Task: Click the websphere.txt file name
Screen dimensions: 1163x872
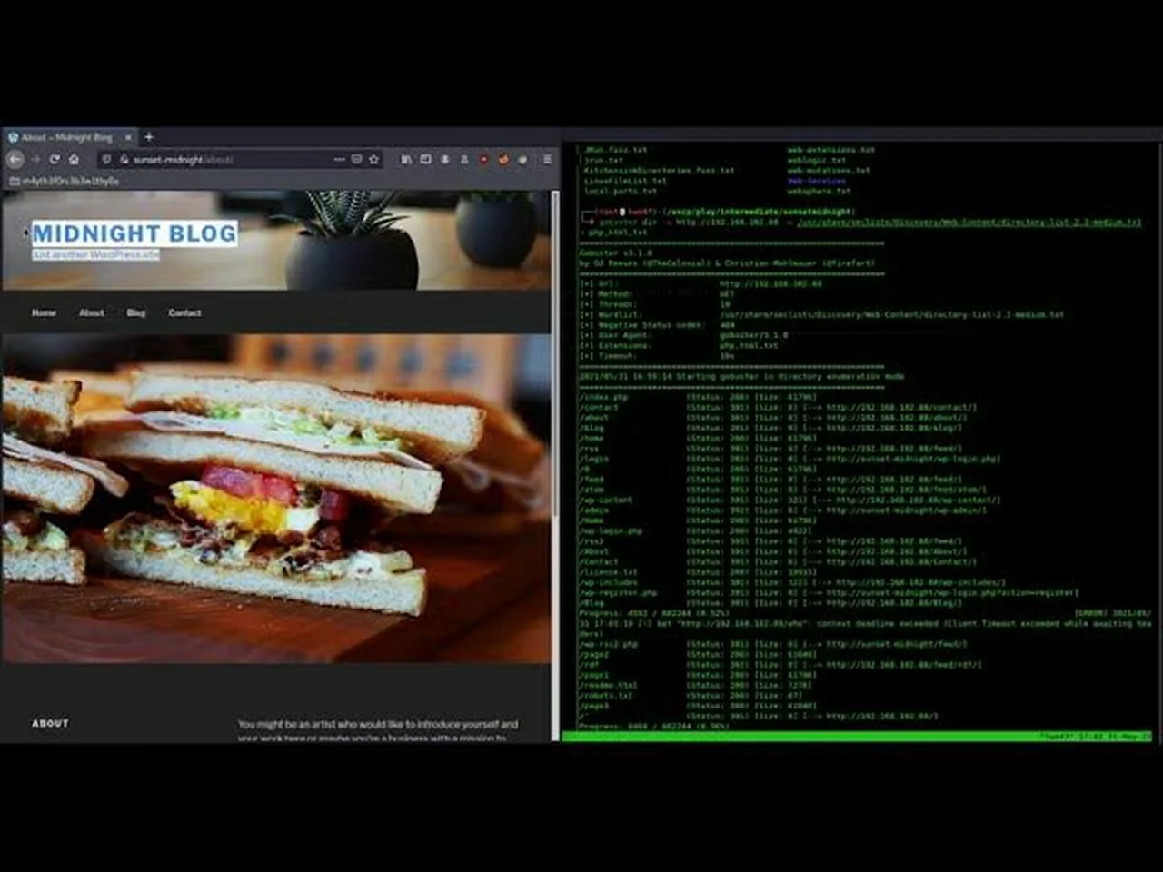Action: (820, 191)
